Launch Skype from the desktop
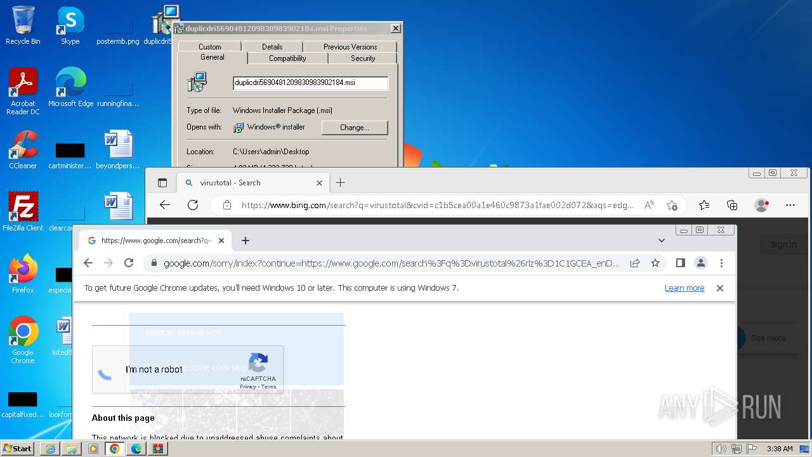 pos(70,25)
